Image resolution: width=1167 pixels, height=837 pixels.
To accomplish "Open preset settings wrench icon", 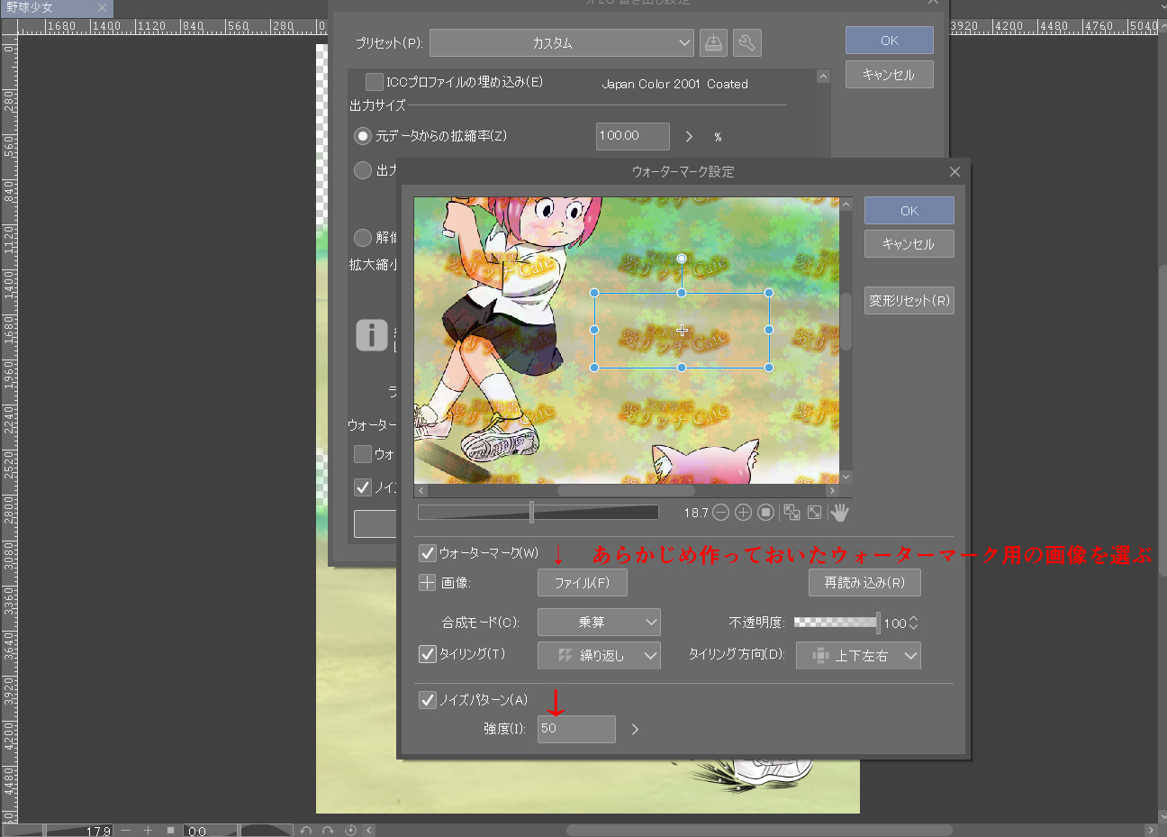I will (x=746, y=42).
